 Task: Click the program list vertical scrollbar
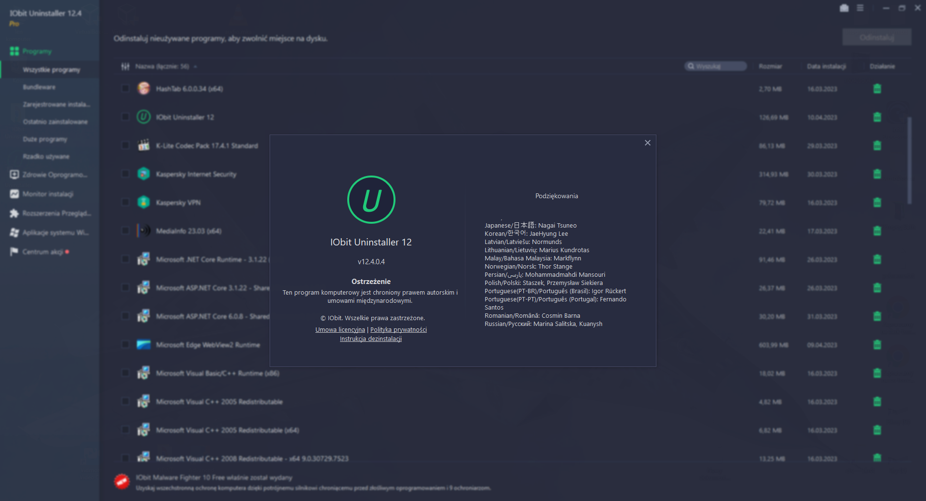[910, 161]
